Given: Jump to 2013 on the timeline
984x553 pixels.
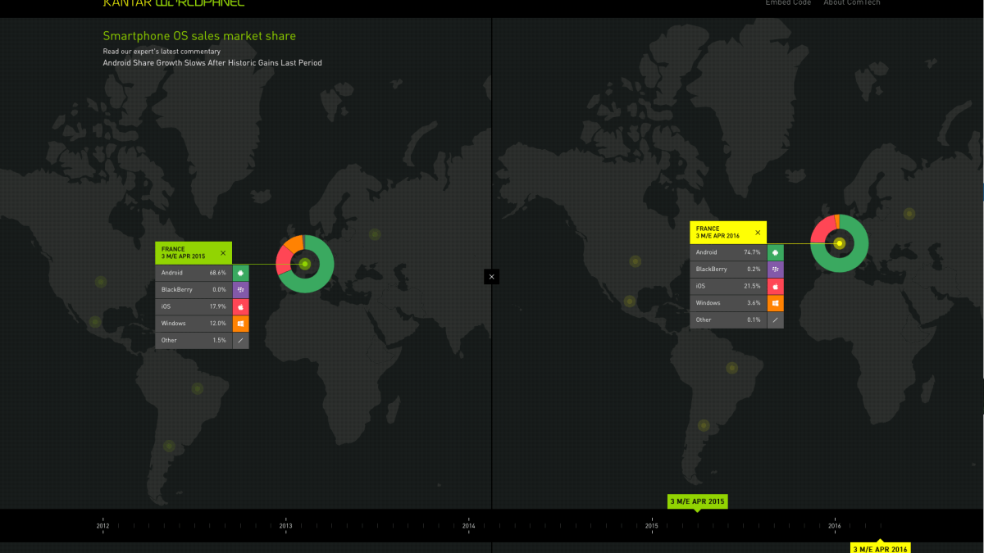Looking at the screenshot, I should tap(285, 526).
